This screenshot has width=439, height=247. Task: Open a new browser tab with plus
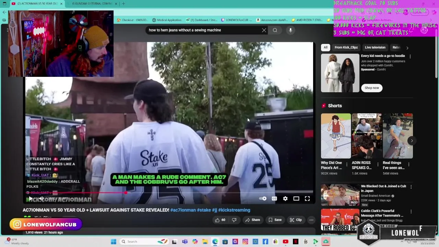tap(123, 4)
